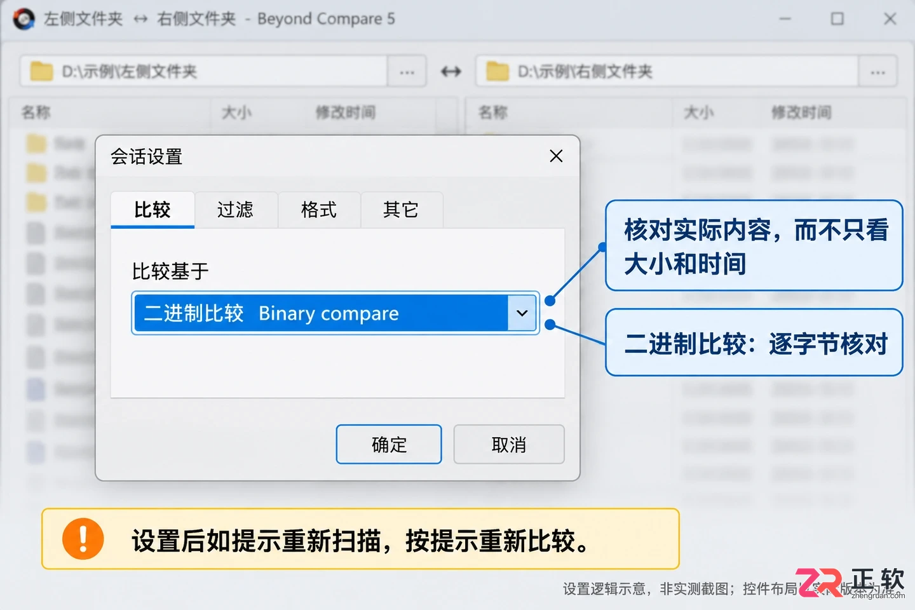Sort left pane by 名称 column header
Screen dimensions: 915x610
click(36, 112)
